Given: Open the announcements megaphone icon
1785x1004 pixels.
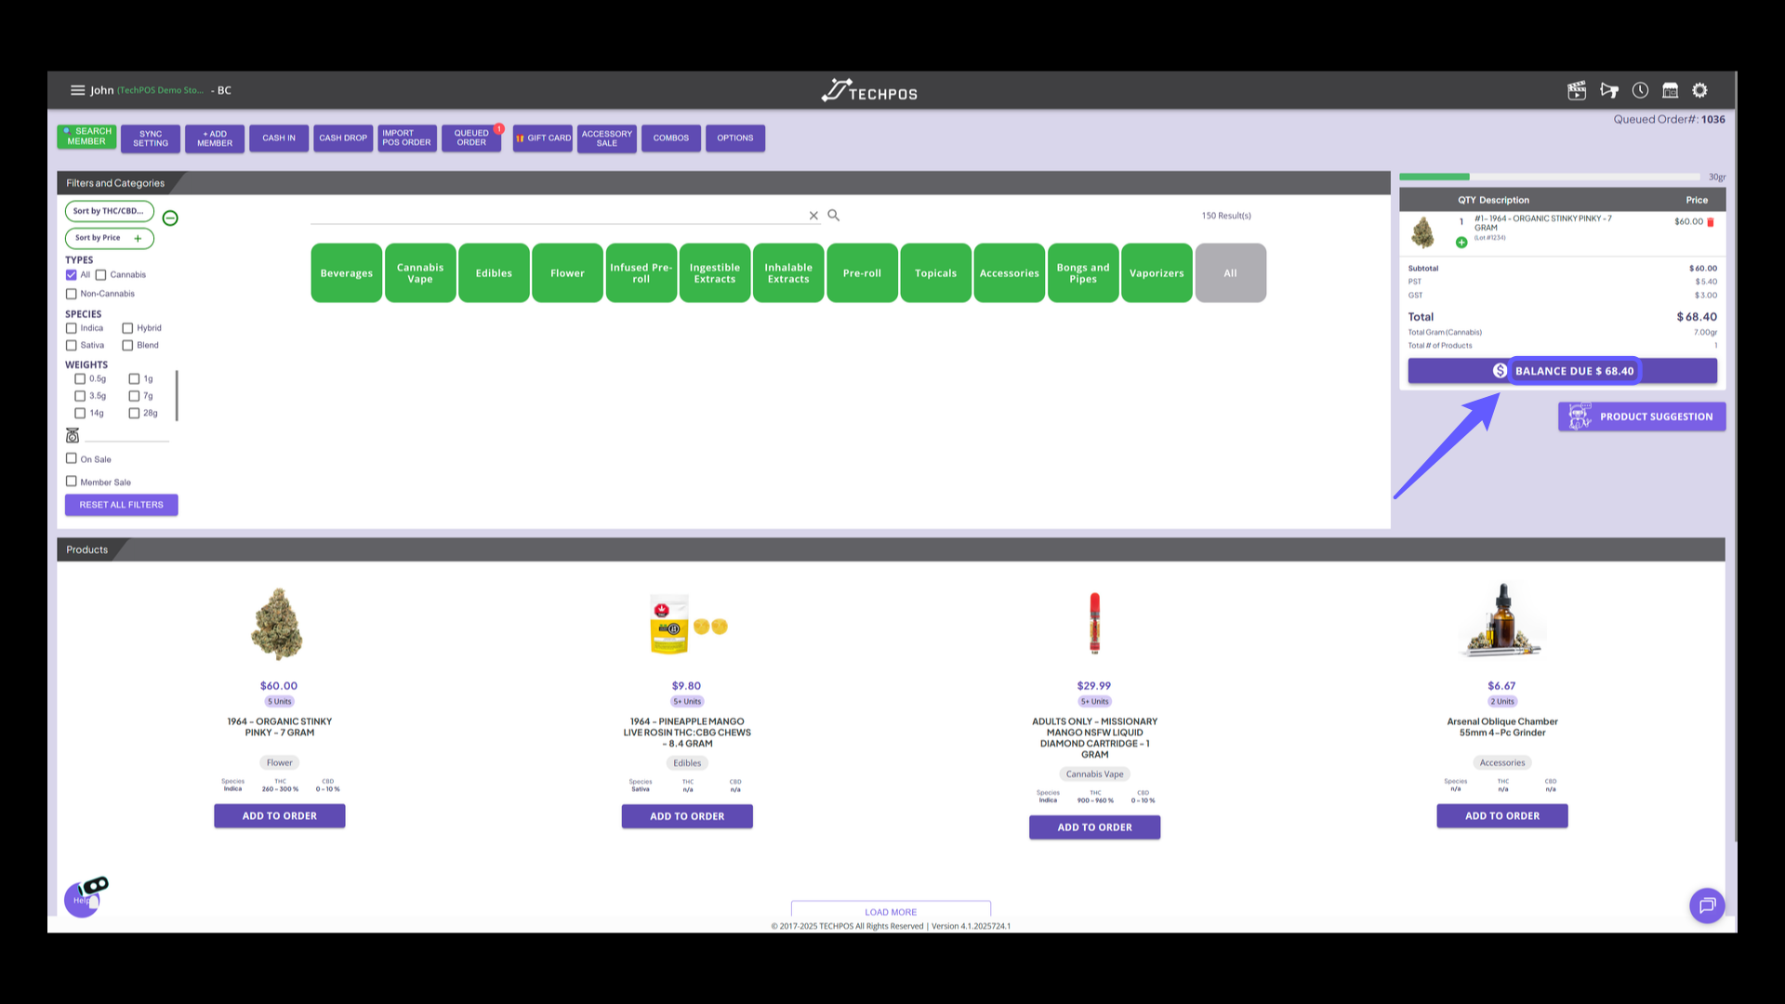Looking at the screenshot, I should click(1609, 90).
